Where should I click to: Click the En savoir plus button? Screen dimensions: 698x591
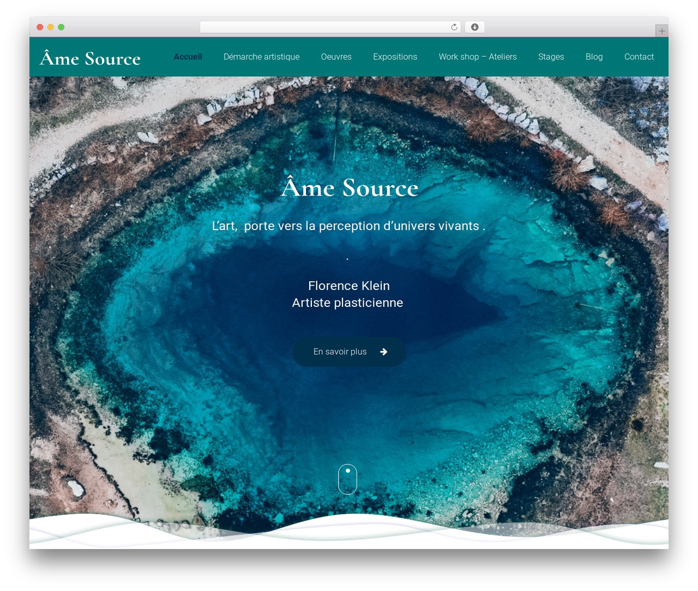click(x=349, y=352)
